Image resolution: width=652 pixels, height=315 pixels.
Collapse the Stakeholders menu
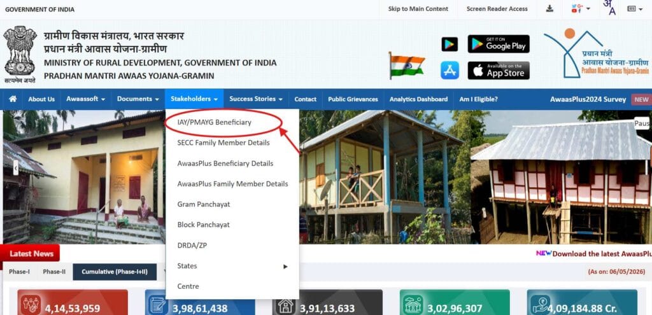(x=194, y=99)
